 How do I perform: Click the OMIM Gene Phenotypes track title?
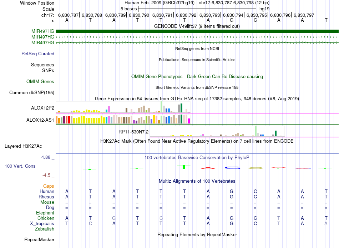click(197, 76)
